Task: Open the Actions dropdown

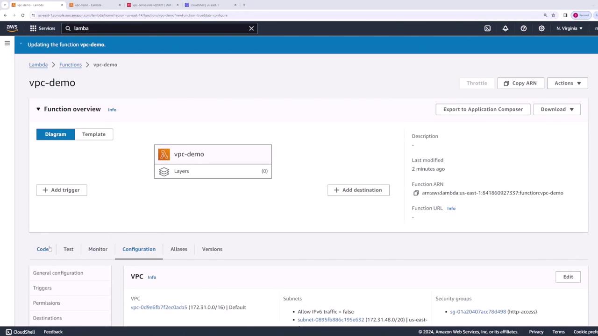Action: (x=567, y=83)
